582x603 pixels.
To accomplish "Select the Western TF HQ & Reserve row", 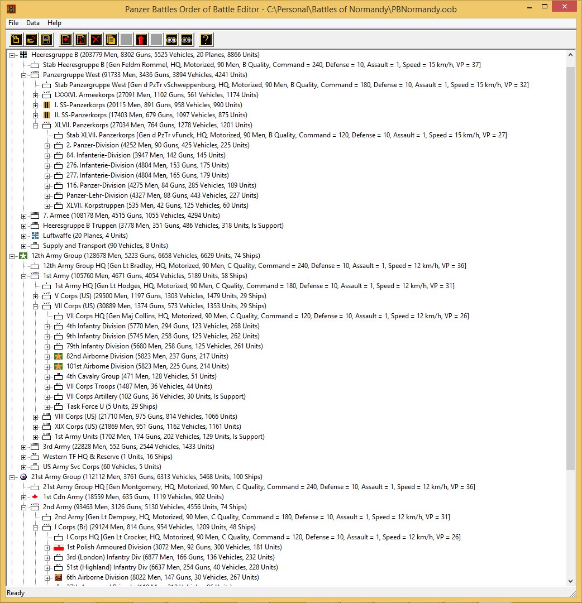I will (x=108, y=457).
